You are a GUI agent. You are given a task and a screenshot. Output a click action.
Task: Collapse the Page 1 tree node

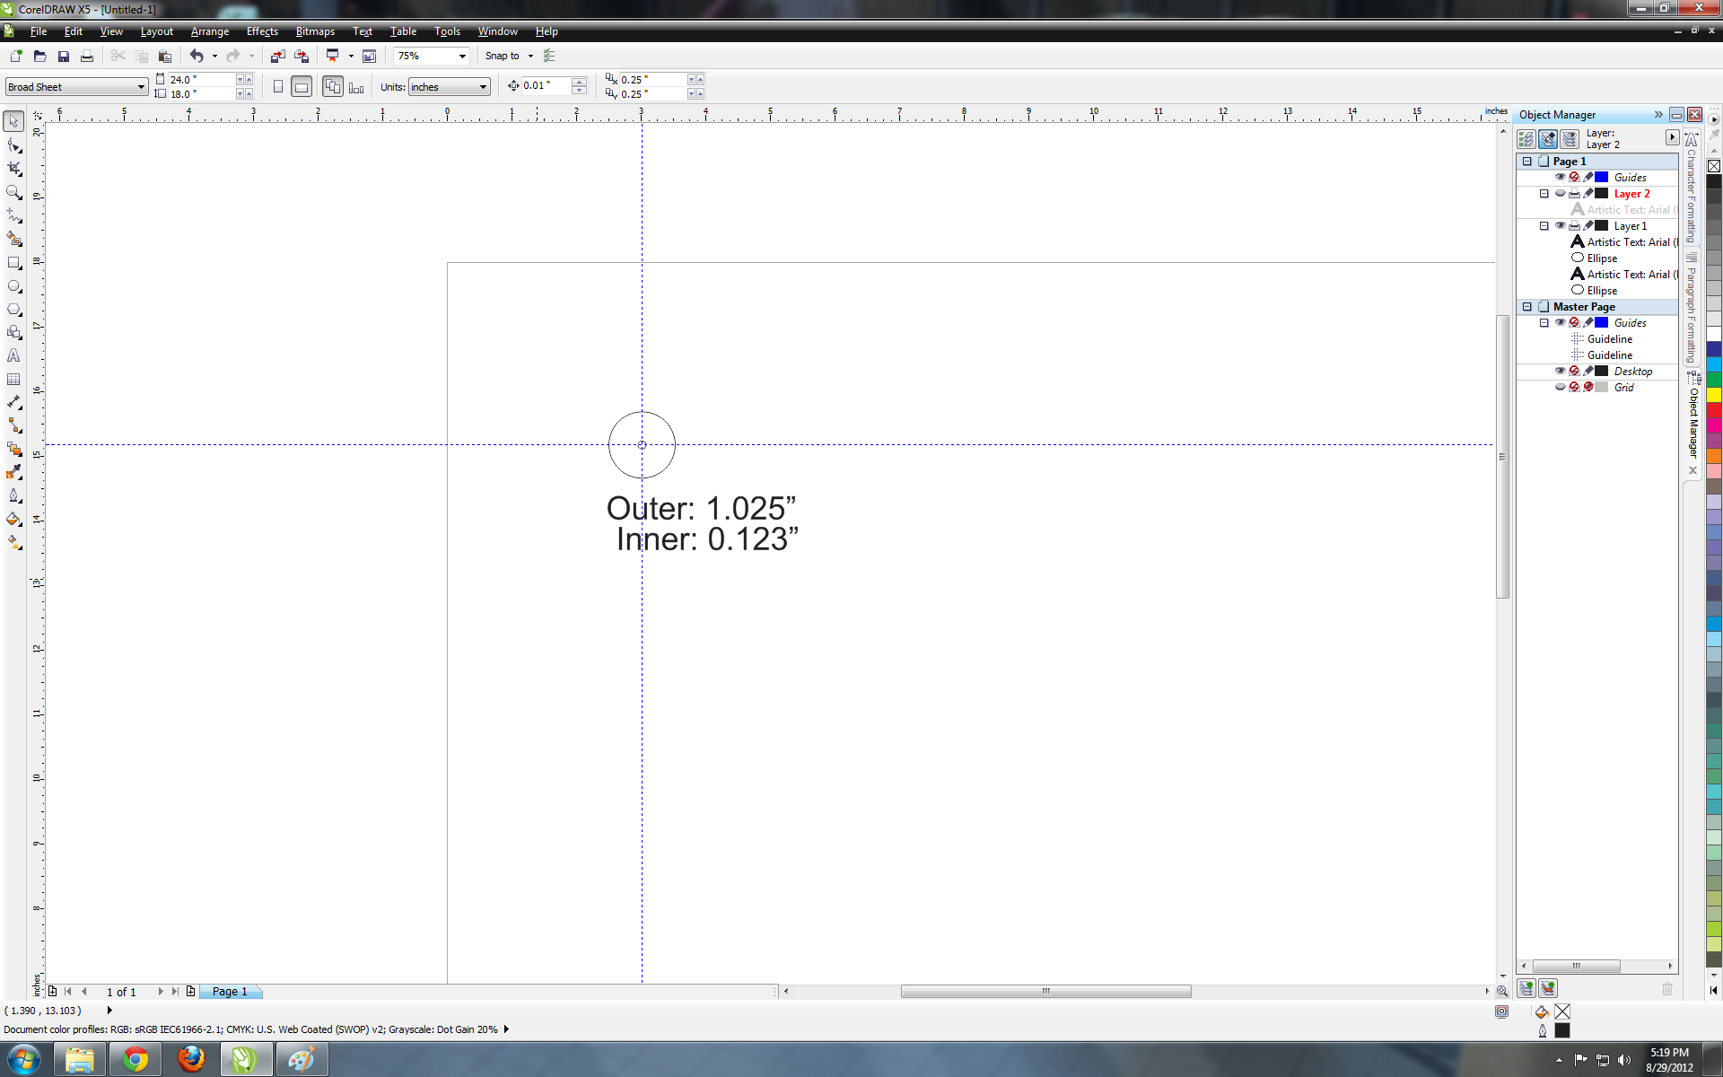(x=1526, y=162)
